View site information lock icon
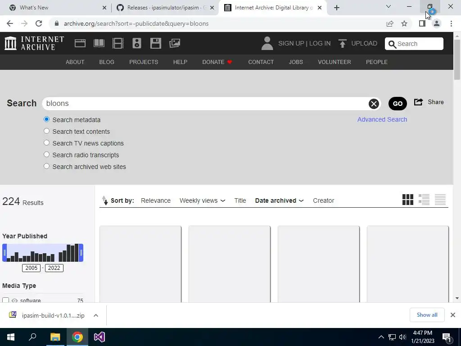Viewport: 461px width, 346px height. pos(57,23)
